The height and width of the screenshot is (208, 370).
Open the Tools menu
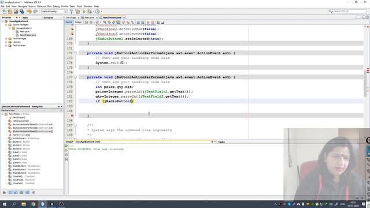pyautogui.click(x=80, y=6)
